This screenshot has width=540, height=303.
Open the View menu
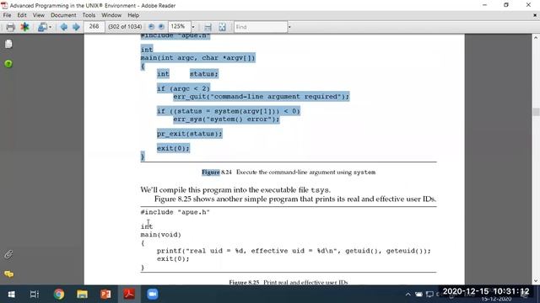pyautogui.click(x=39, y=15)
